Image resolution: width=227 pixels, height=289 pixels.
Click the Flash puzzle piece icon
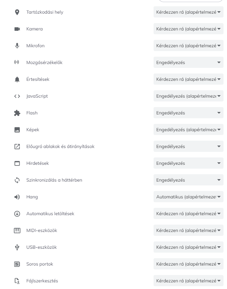(17, 113)
